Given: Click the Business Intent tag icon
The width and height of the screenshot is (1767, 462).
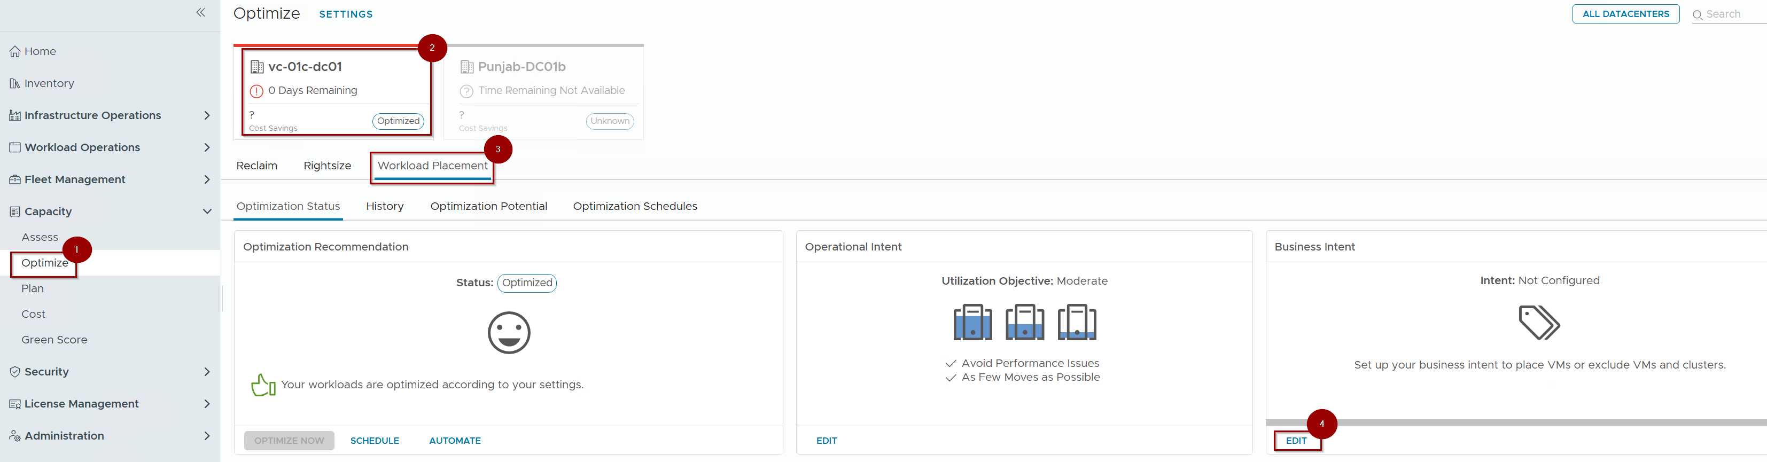Looking at the screenshot, I should click(1539, 322).
